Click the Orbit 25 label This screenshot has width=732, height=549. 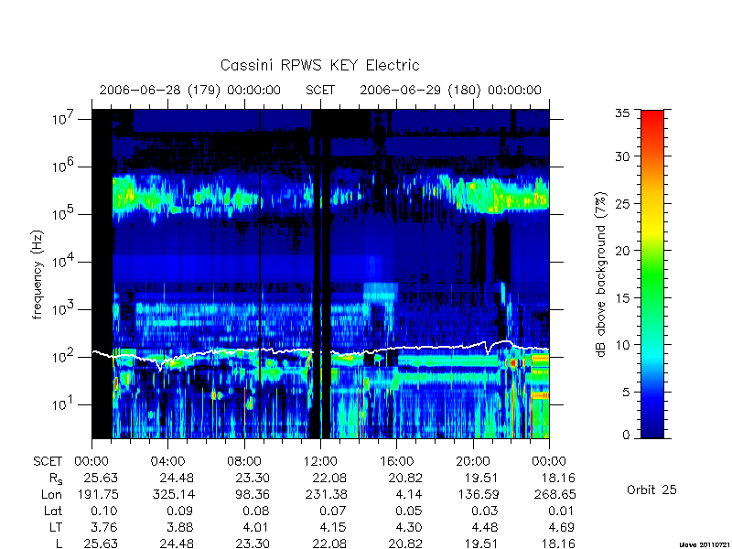[x=651, y=490]
